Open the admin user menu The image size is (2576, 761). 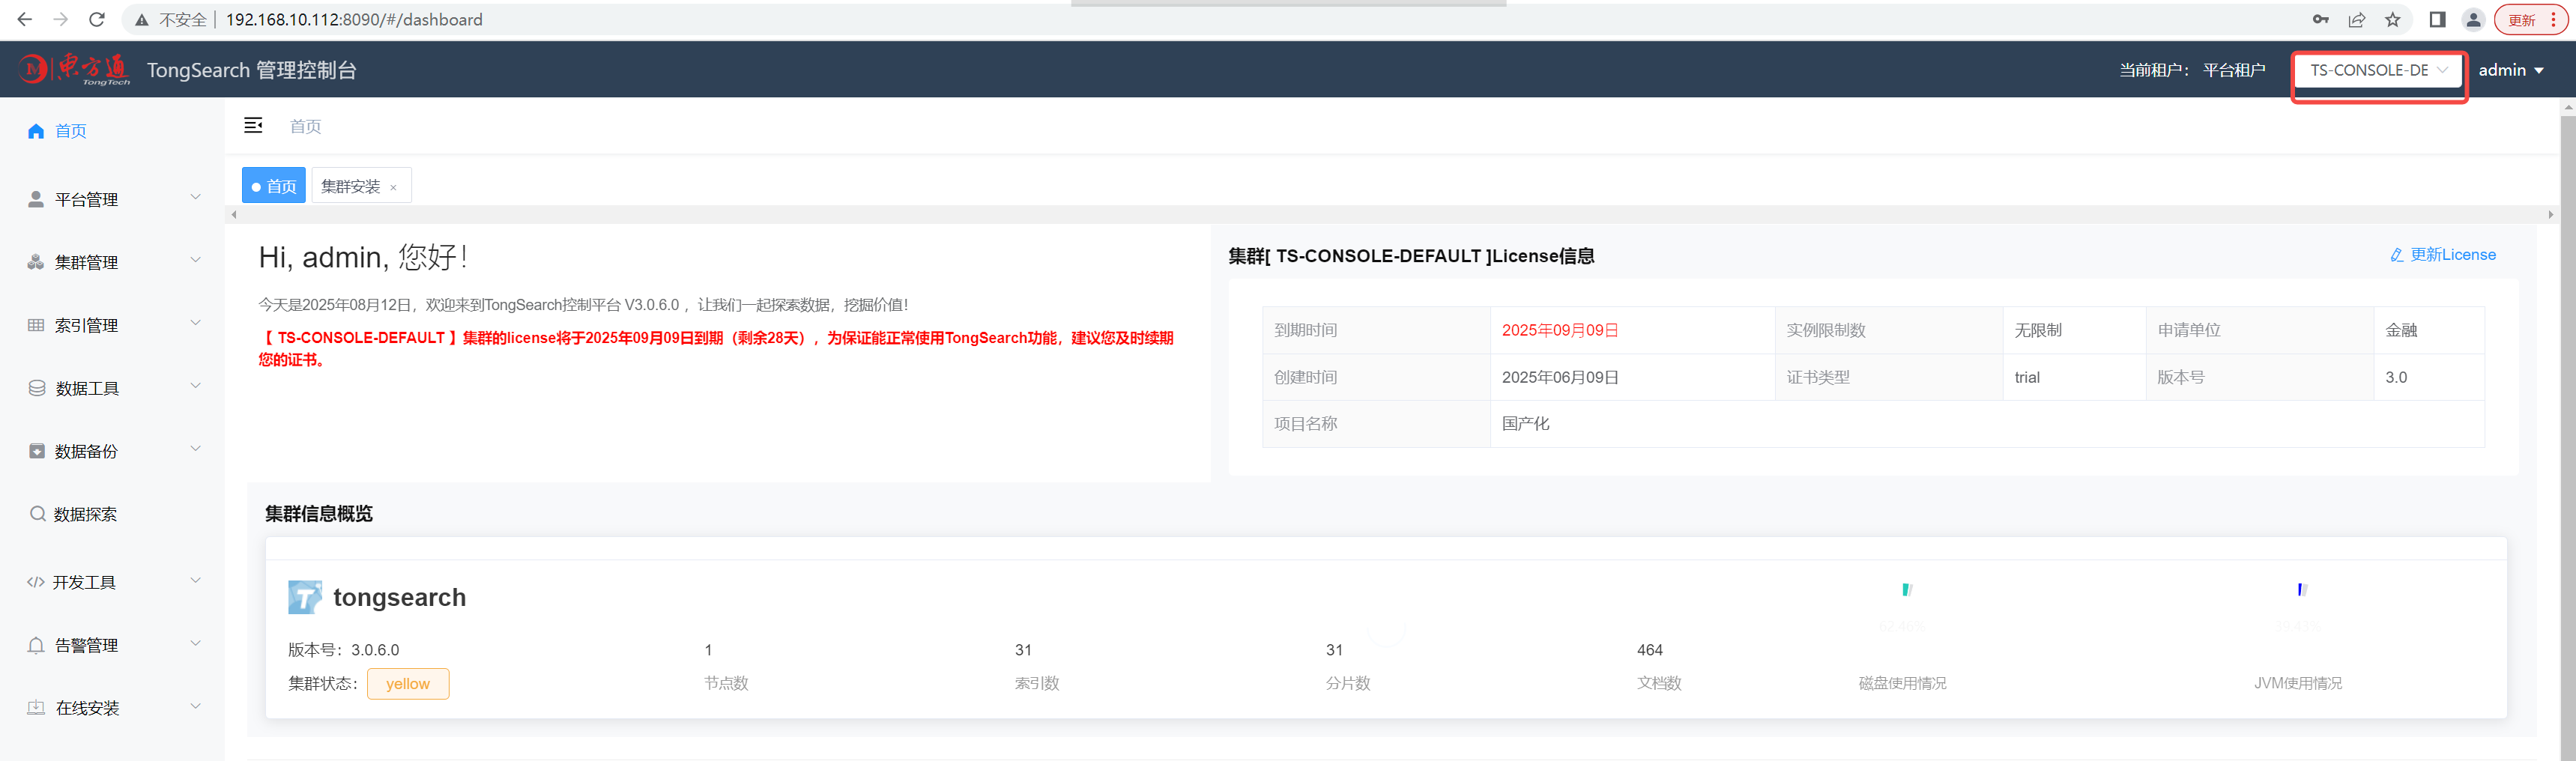click(x=2510, y=70)
